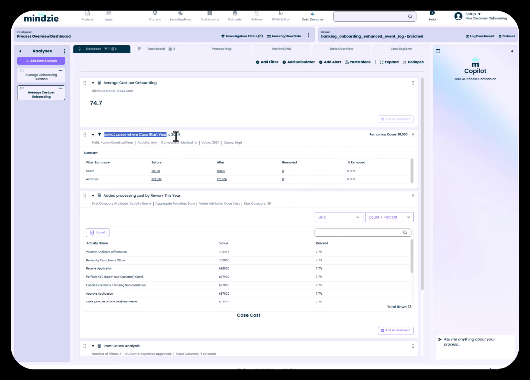Click the Copilot ask input field

pyautogui.click(x=475, y=342)
